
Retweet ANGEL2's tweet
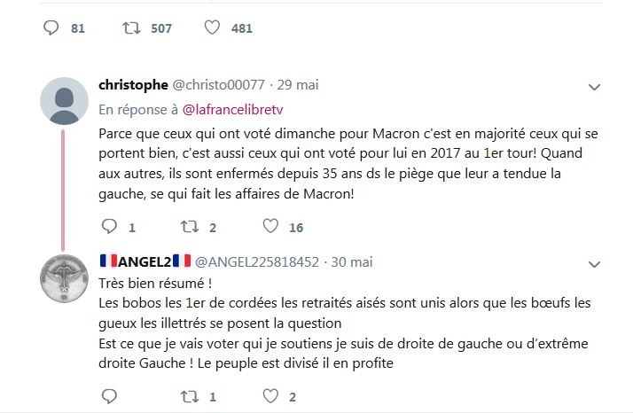[189, 395]
